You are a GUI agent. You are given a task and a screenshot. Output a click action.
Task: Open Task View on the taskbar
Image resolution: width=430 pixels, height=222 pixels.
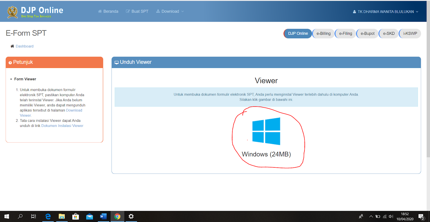coord(34,216)
